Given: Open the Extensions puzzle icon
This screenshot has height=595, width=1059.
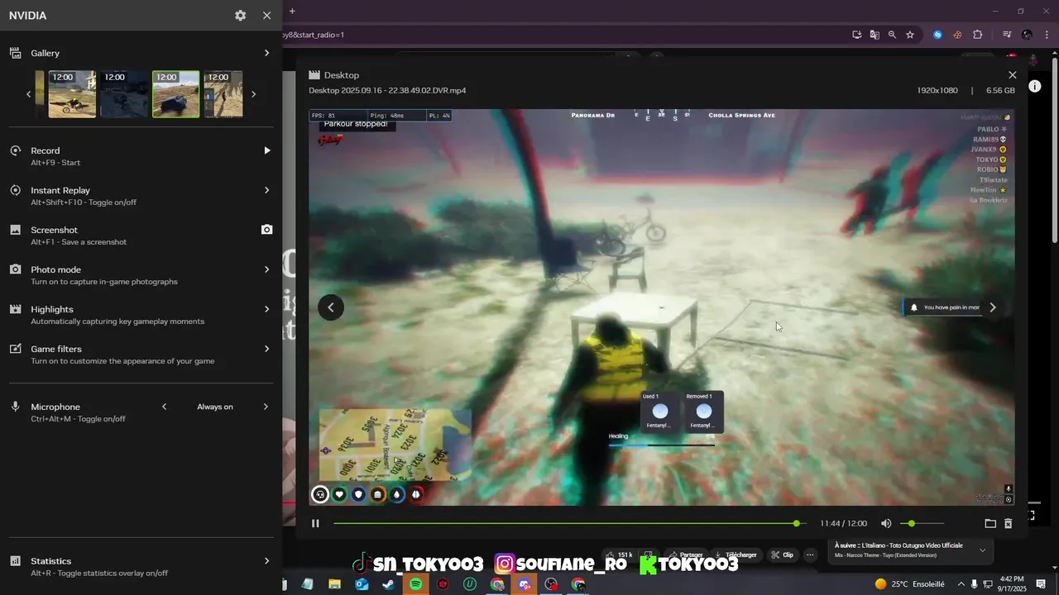Looking at the screenshot, I should pyautogui.click(x=977, y=35).
